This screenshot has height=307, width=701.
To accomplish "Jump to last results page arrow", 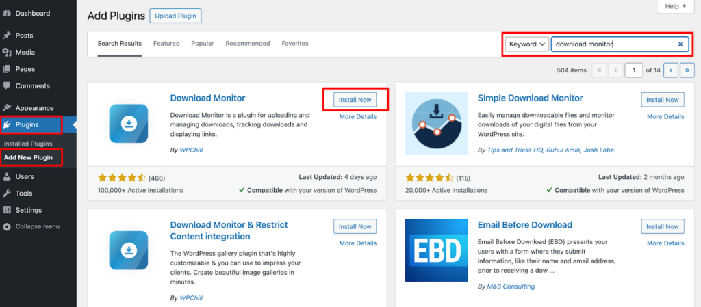I will [687, 70].
